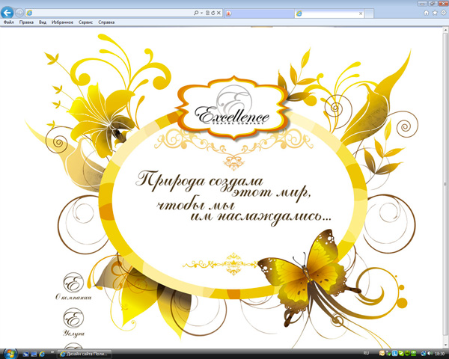Toggle the compatibility view icon
Screen dimensions: 449x359
pos(207,13)
